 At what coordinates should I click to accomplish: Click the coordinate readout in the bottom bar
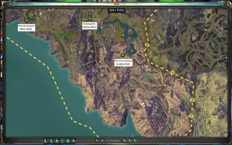(x=113, y=141)
